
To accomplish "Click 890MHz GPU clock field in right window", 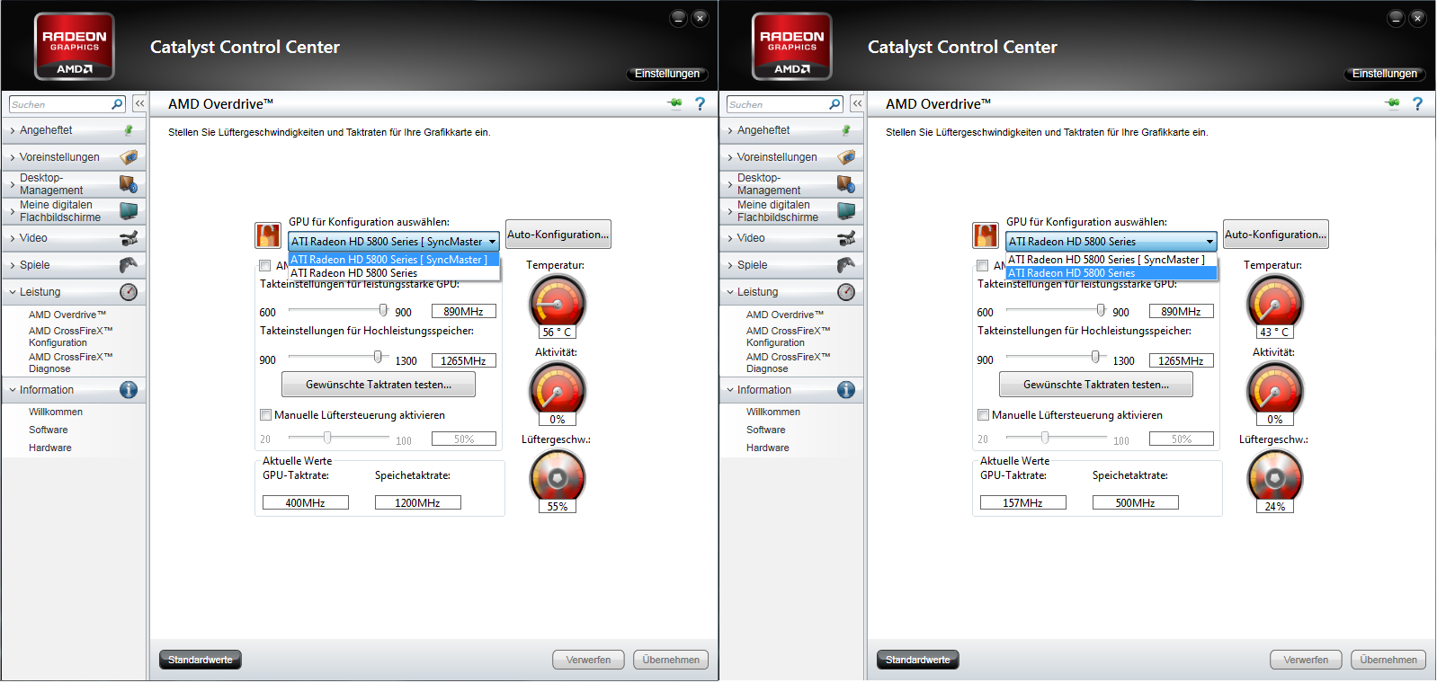I will [x=1182, y=312].
